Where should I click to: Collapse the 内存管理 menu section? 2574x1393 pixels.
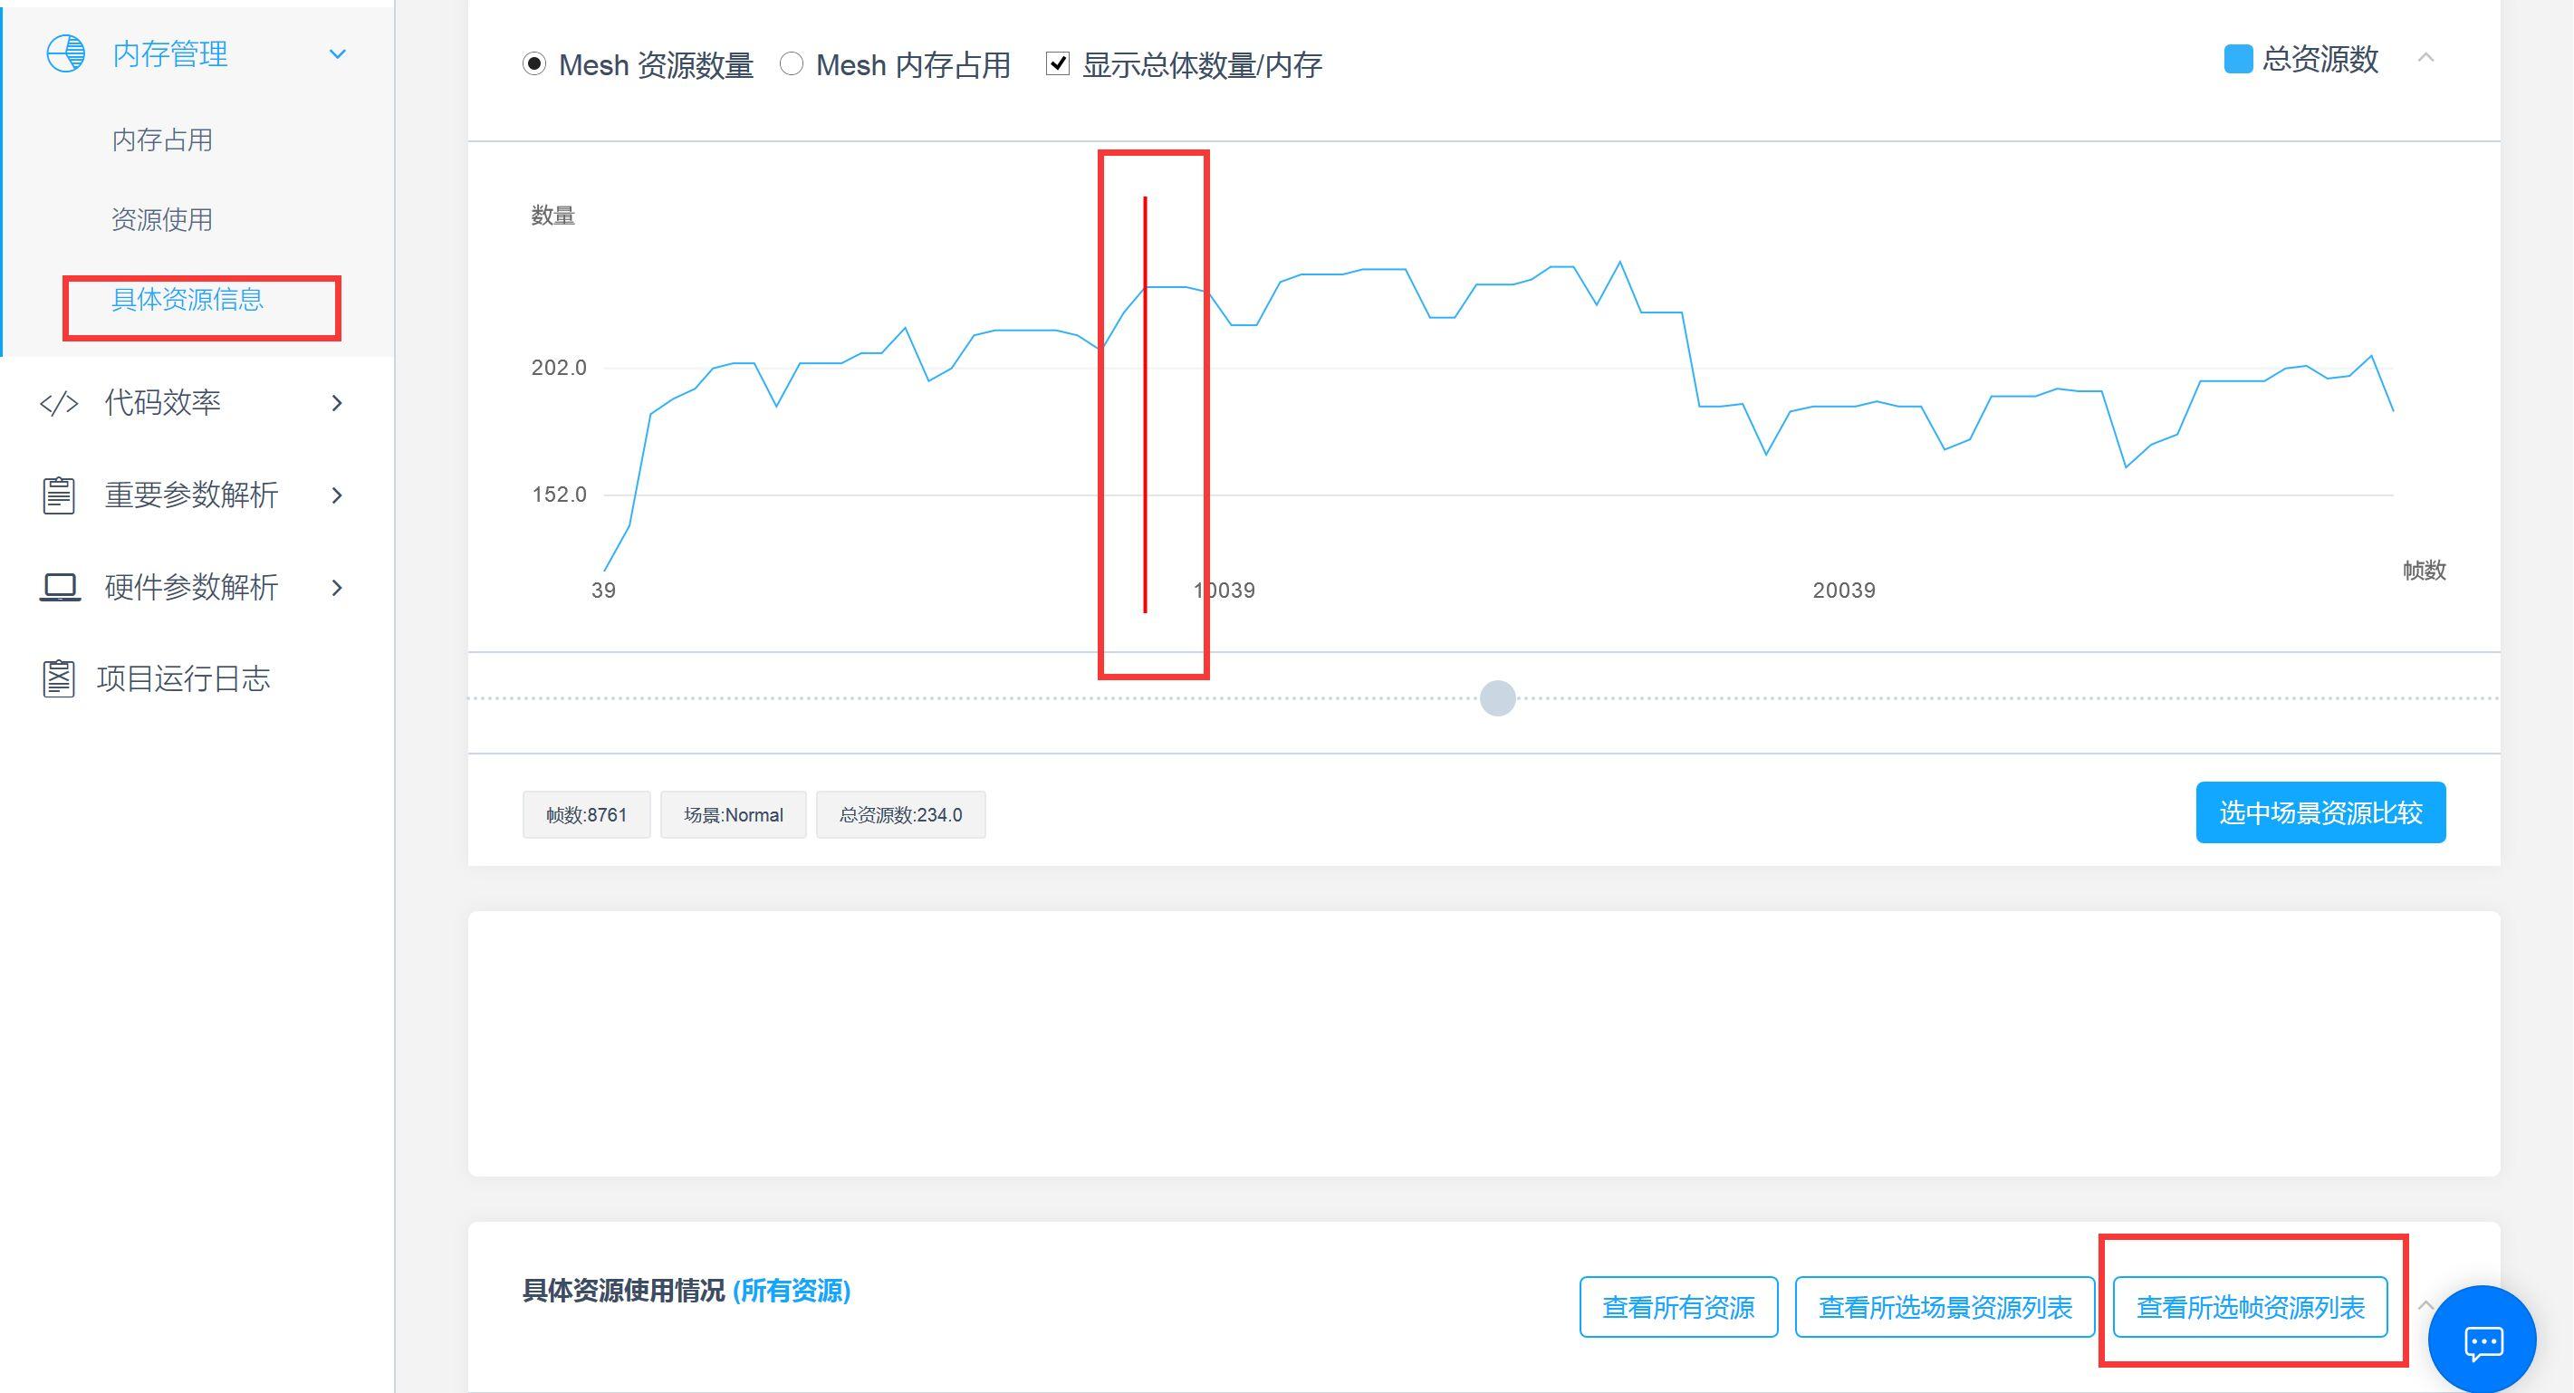click(x=338, y=53)
